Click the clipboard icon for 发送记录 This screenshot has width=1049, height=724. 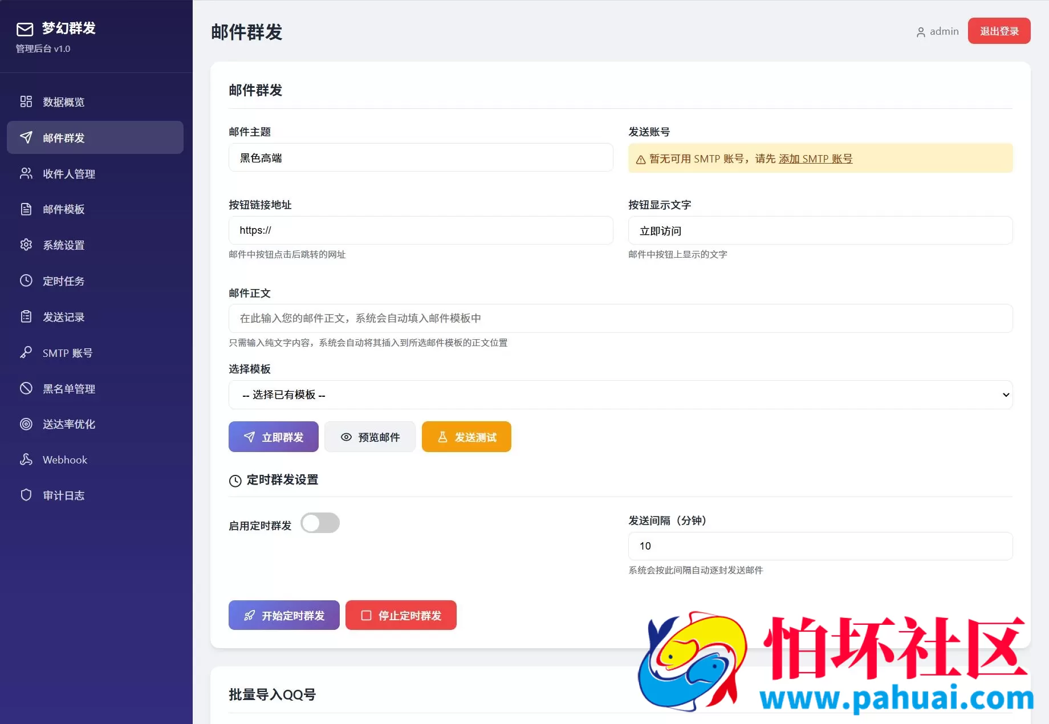(26, 316)
